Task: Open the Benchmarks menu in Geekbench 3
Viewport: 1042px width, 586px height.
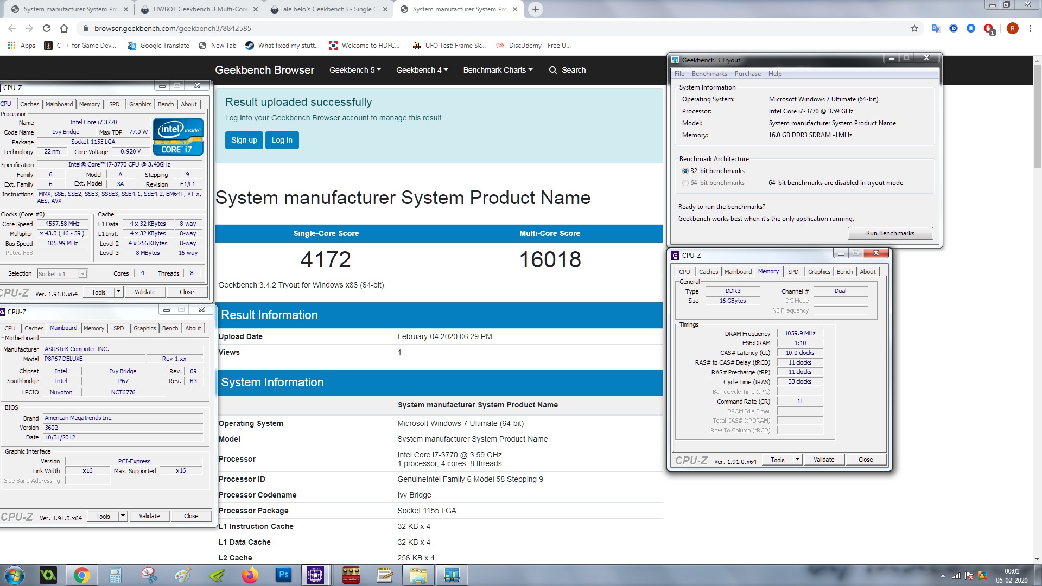Action: 709,74
